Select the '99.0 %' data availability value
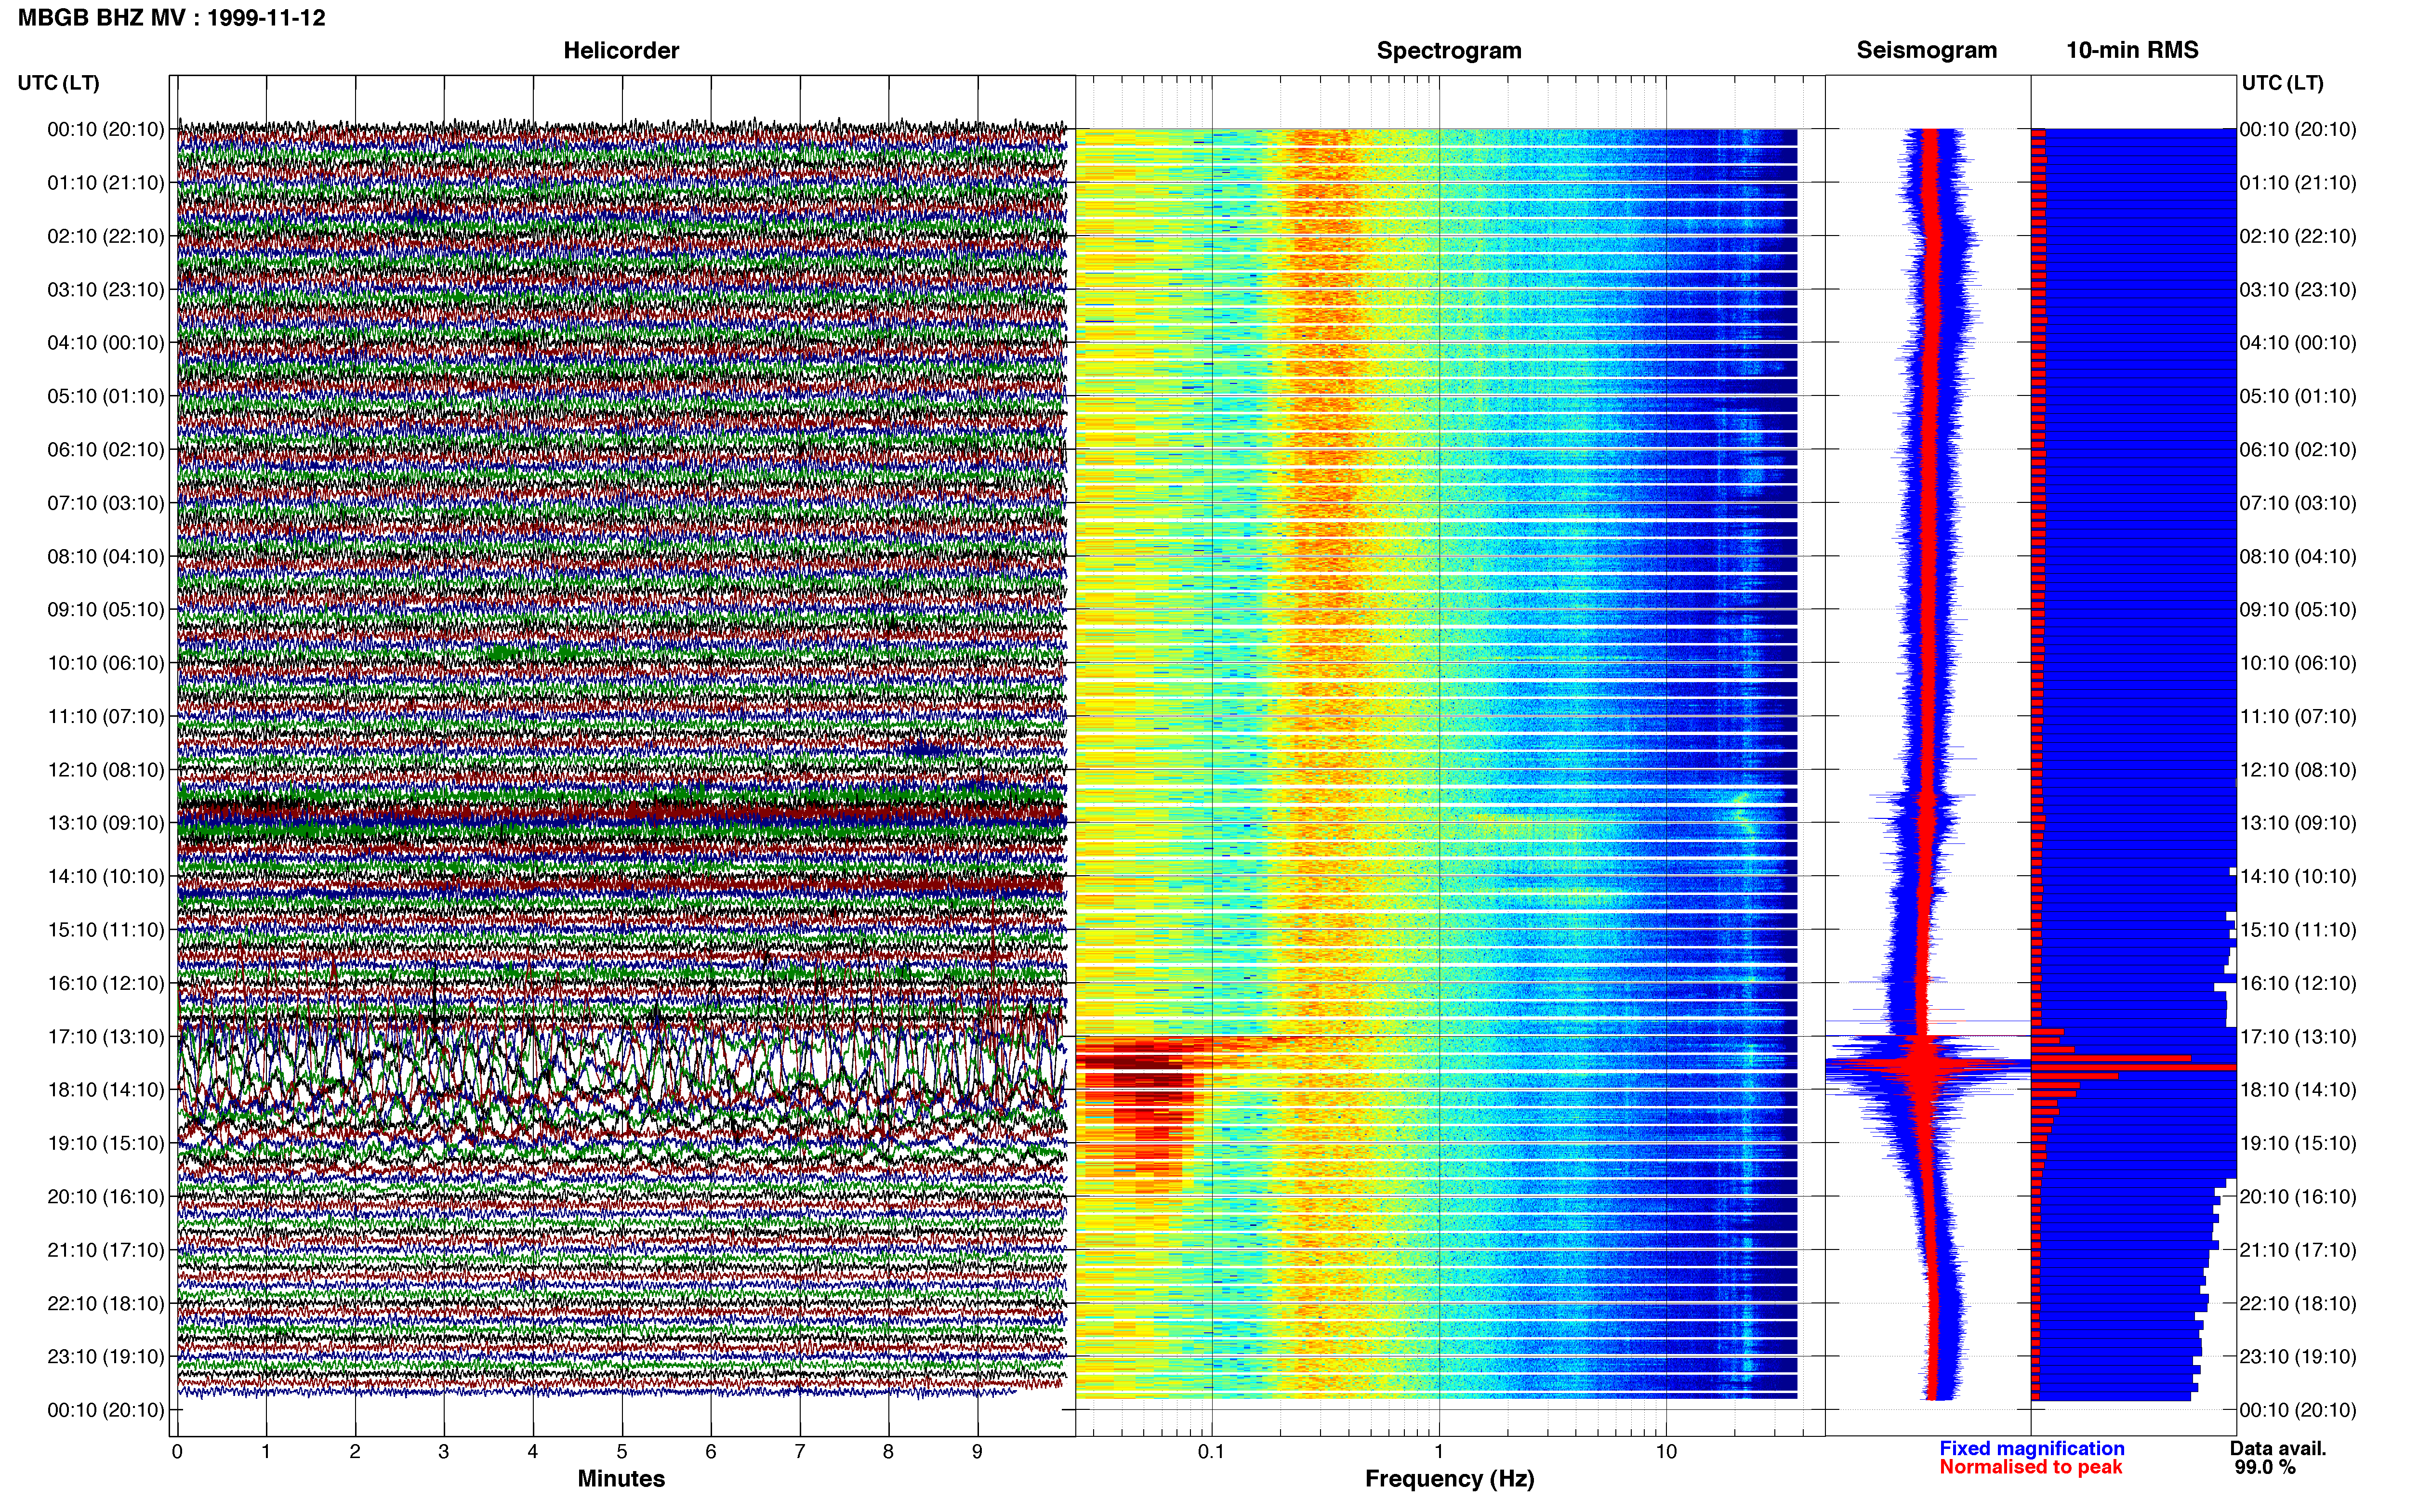Image resolution: width=2418 pixels, height=1512 pixels. tap(2265, 1467)
